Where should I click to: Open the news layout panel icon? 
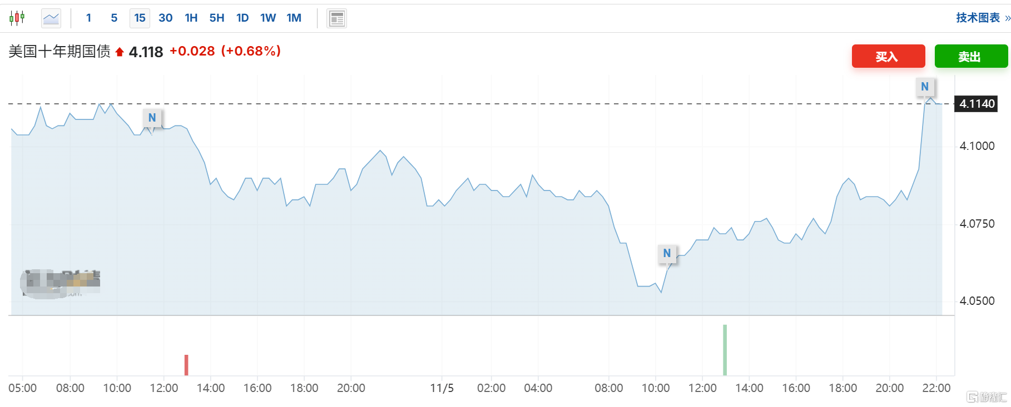(336, 18)
